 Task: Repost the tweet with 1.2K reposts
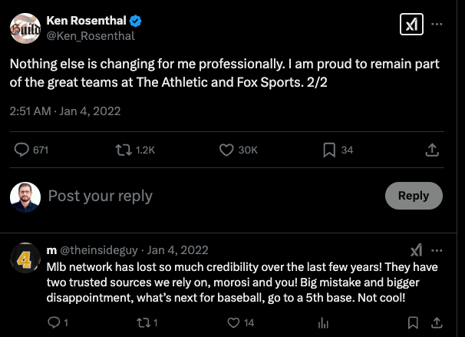coord(123,150)
